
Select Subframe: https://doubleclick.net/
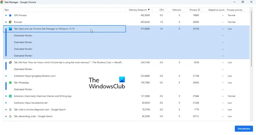(x=127, y=103)
